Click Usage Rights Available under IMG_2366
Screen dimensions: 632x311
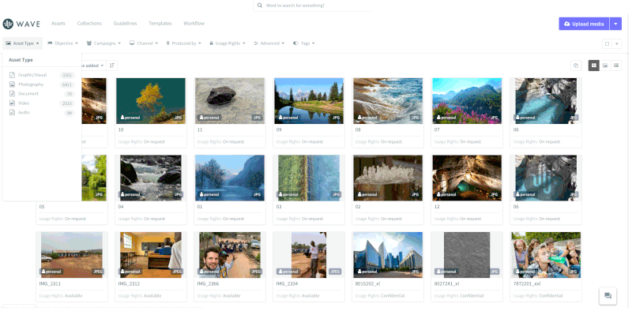[219, 296]
